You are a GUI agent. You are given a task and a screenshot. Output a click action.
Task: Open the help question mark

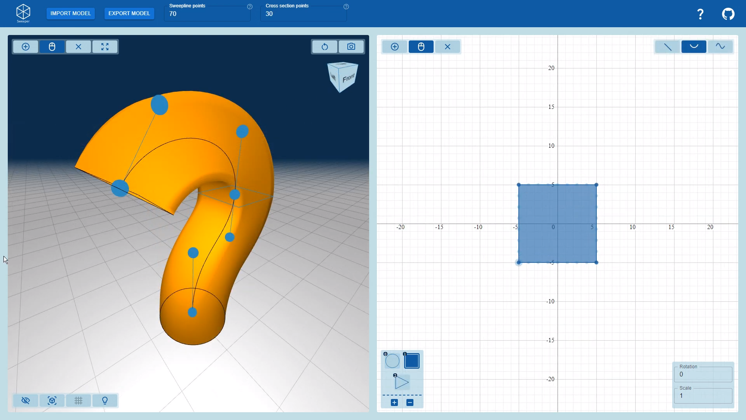click(x=700, y=14)
